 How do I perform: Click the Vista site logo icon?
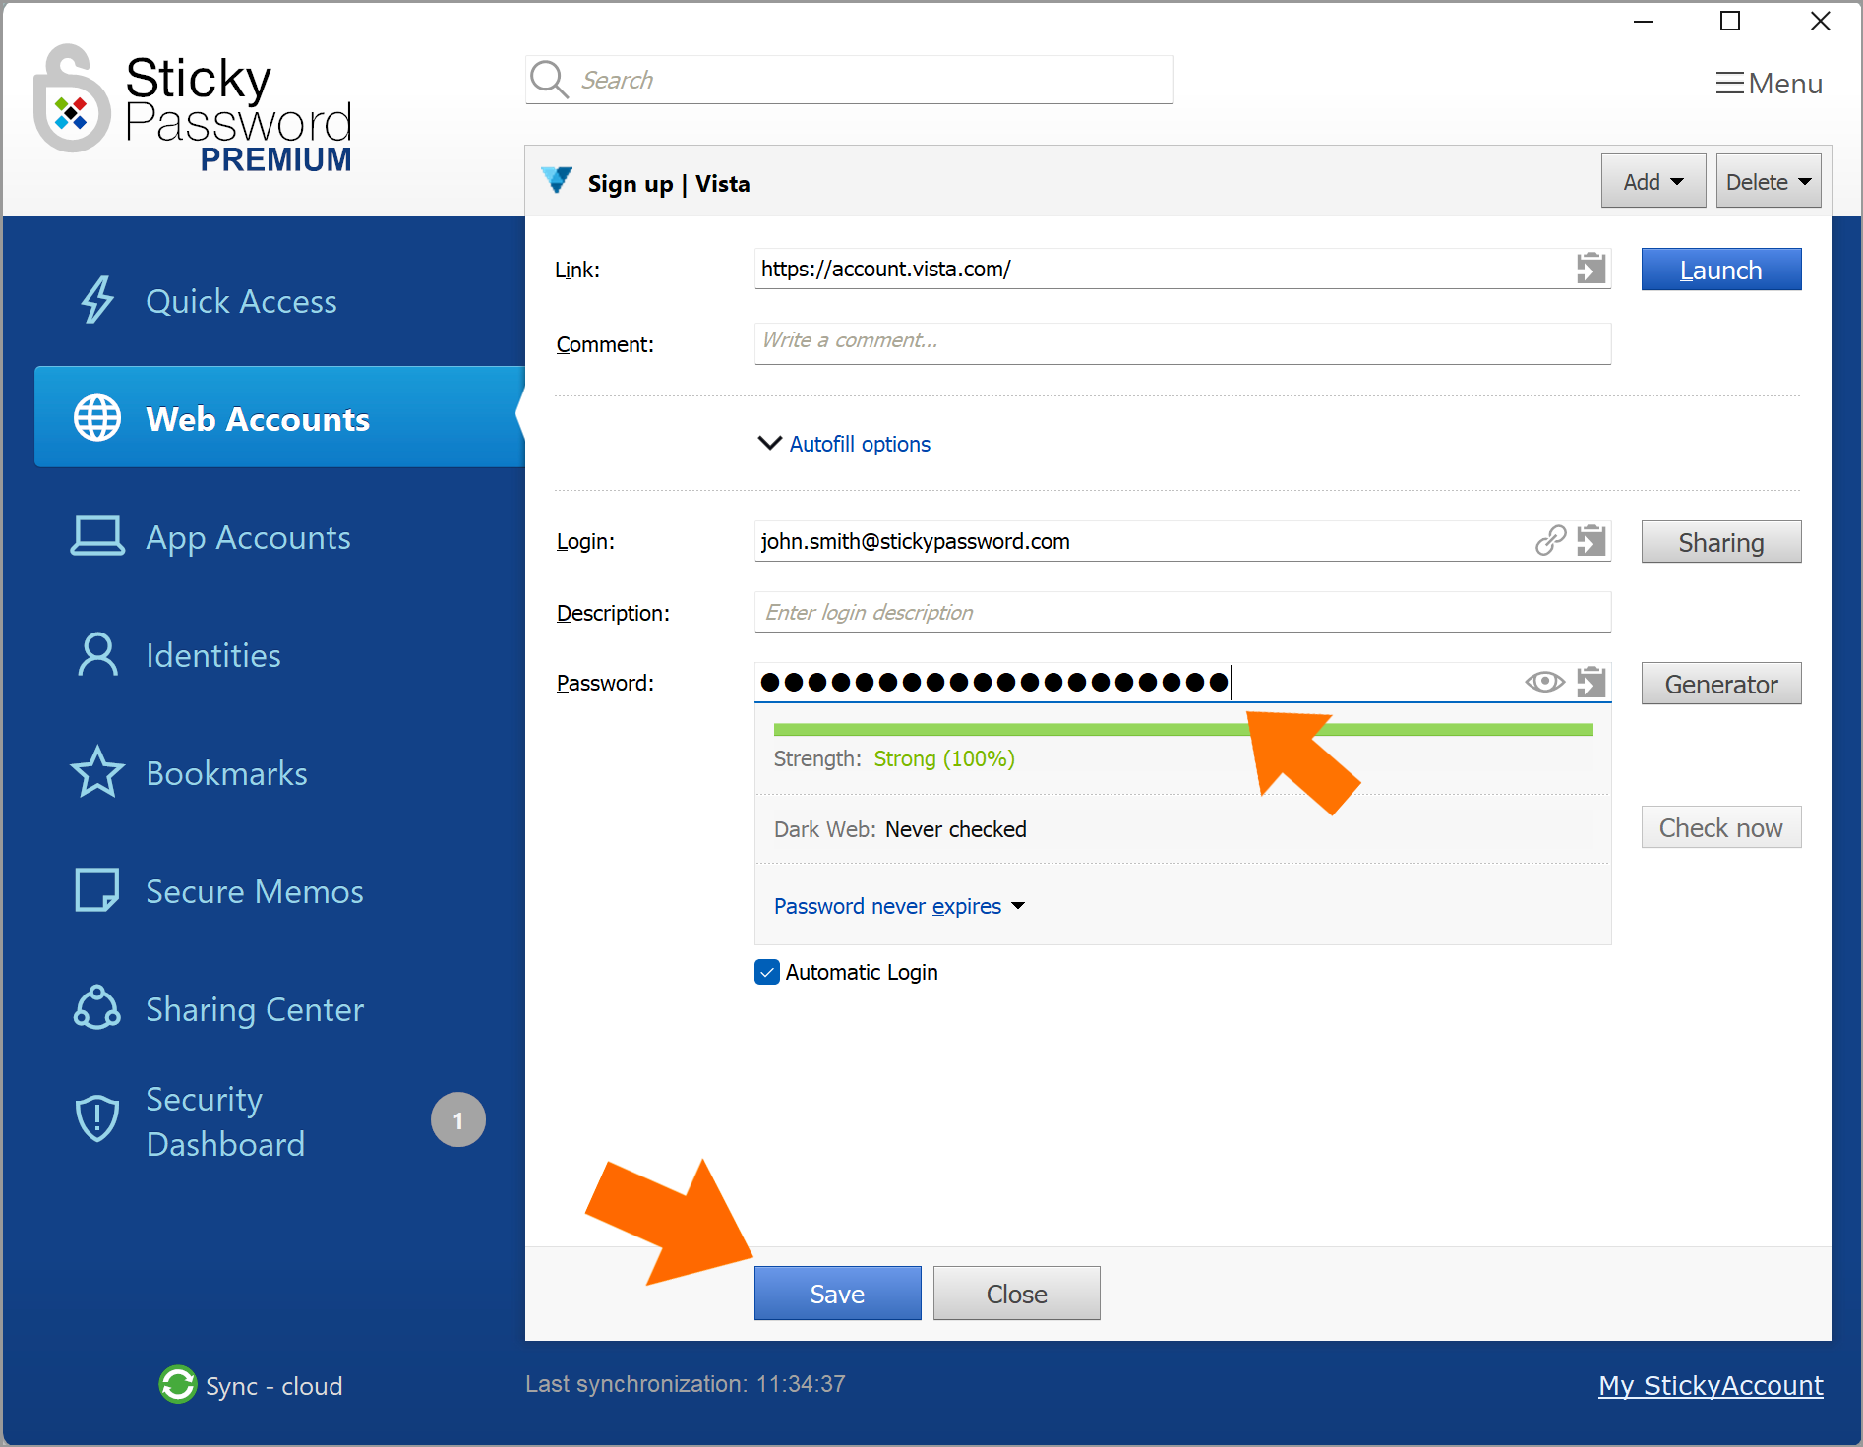557,180
